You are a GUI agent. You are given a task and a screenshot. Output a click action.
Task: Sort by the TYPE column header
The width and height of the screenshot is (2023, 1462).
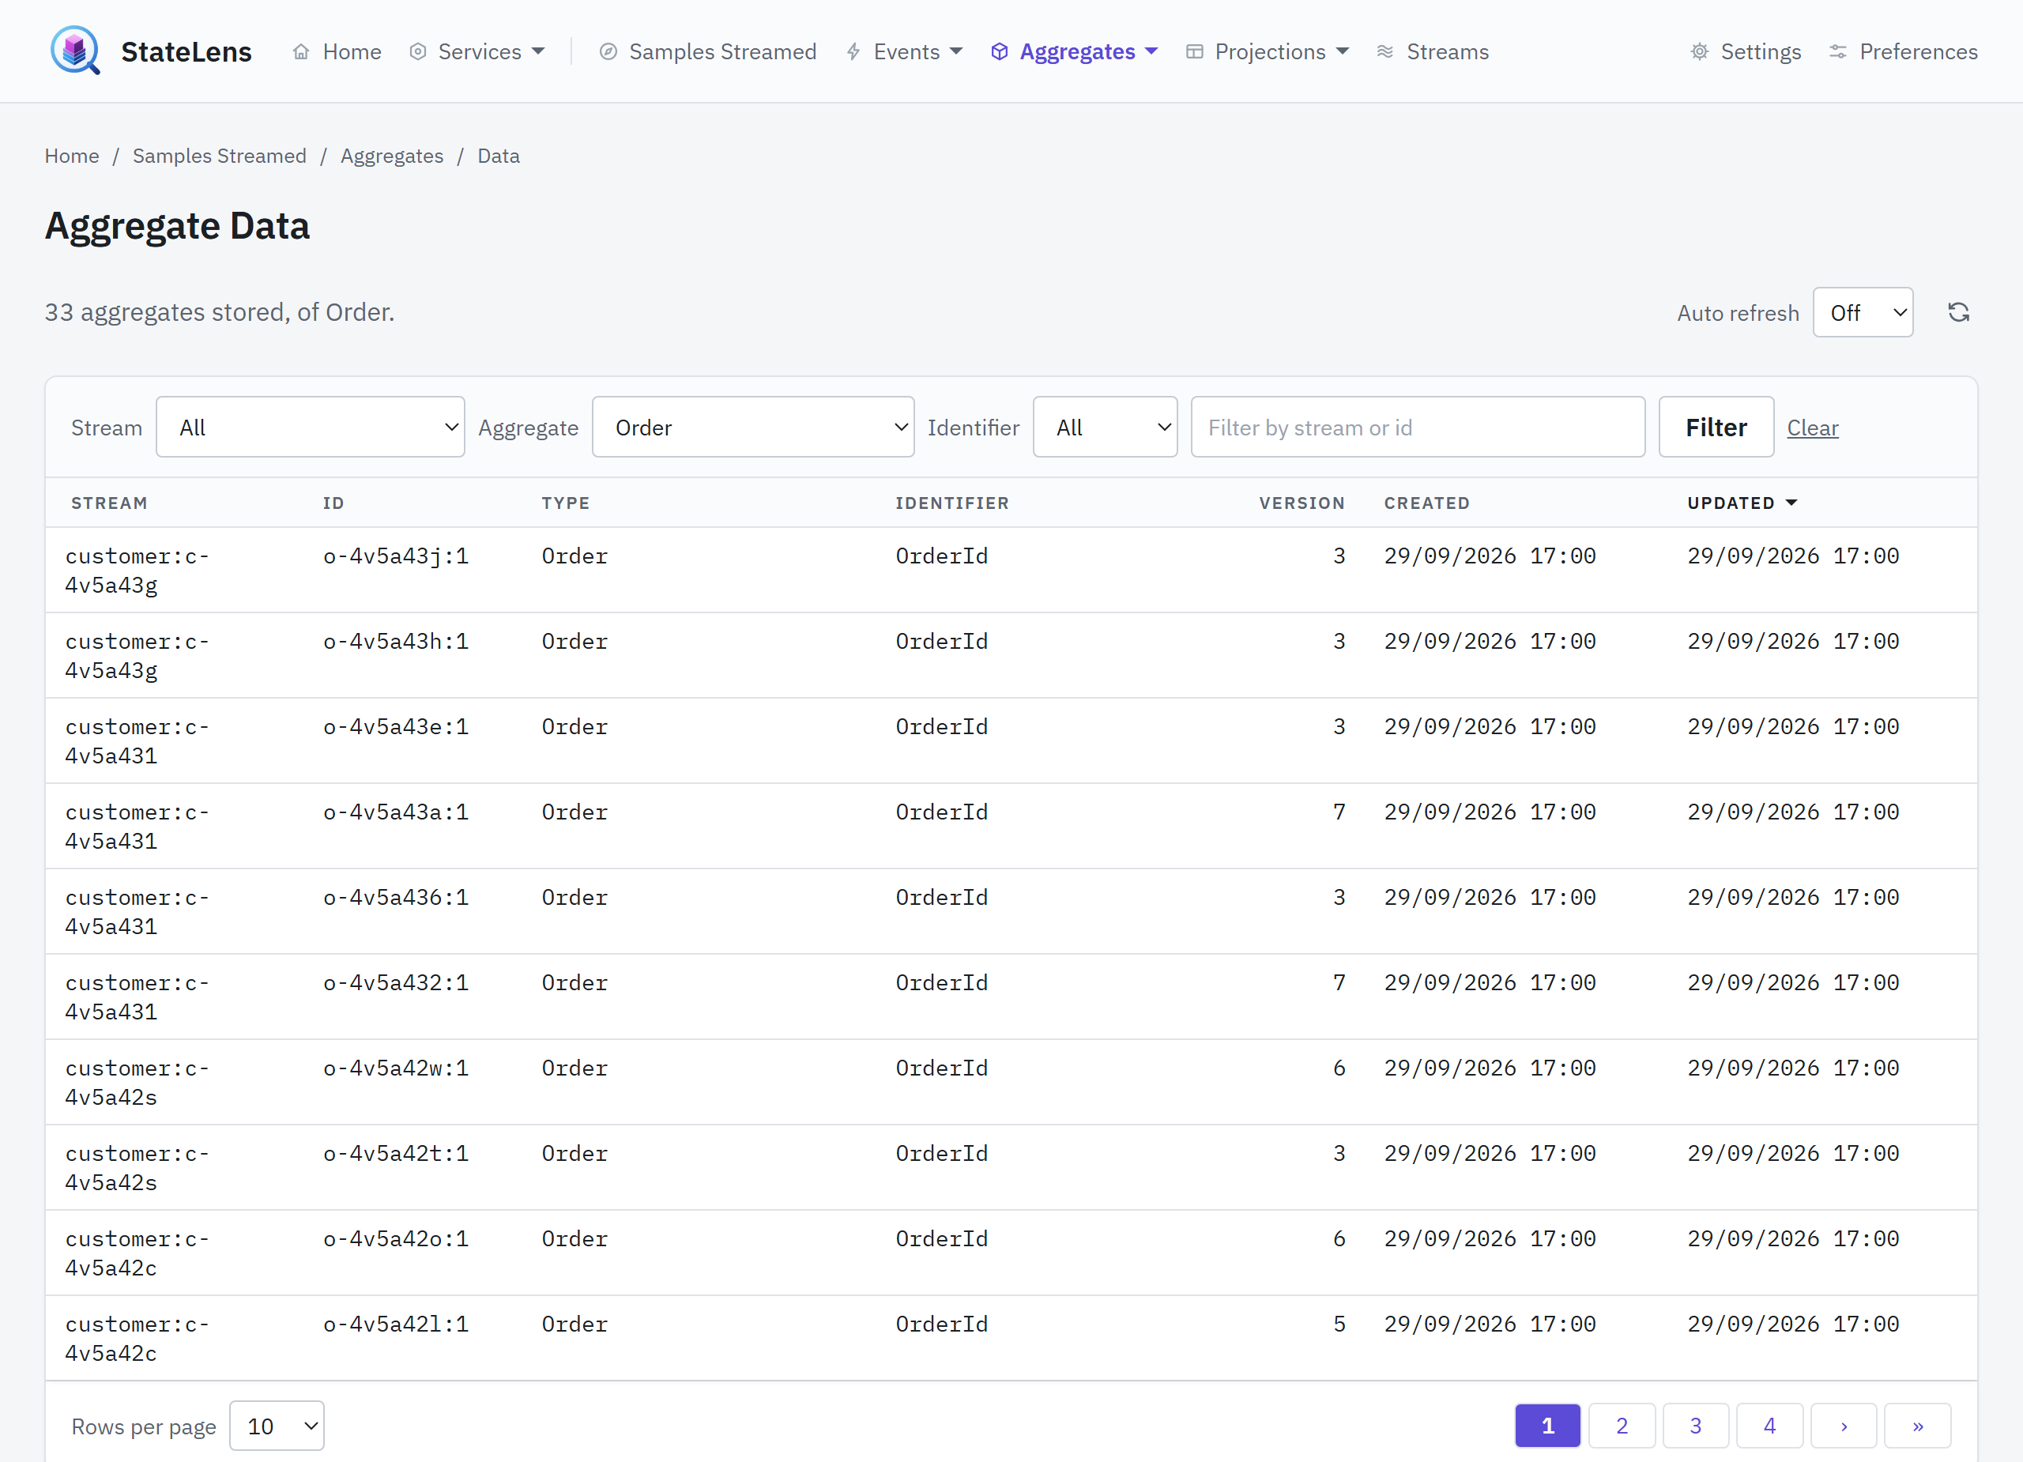(x=566, y=503)
